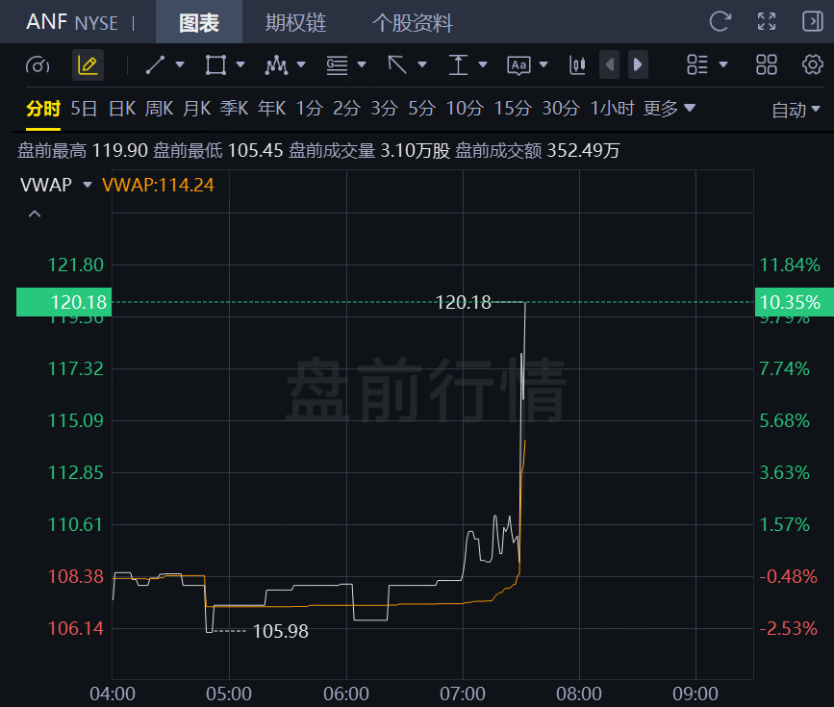
Task: Step chart forward with right arrow
Action: (x=638, y=64)
